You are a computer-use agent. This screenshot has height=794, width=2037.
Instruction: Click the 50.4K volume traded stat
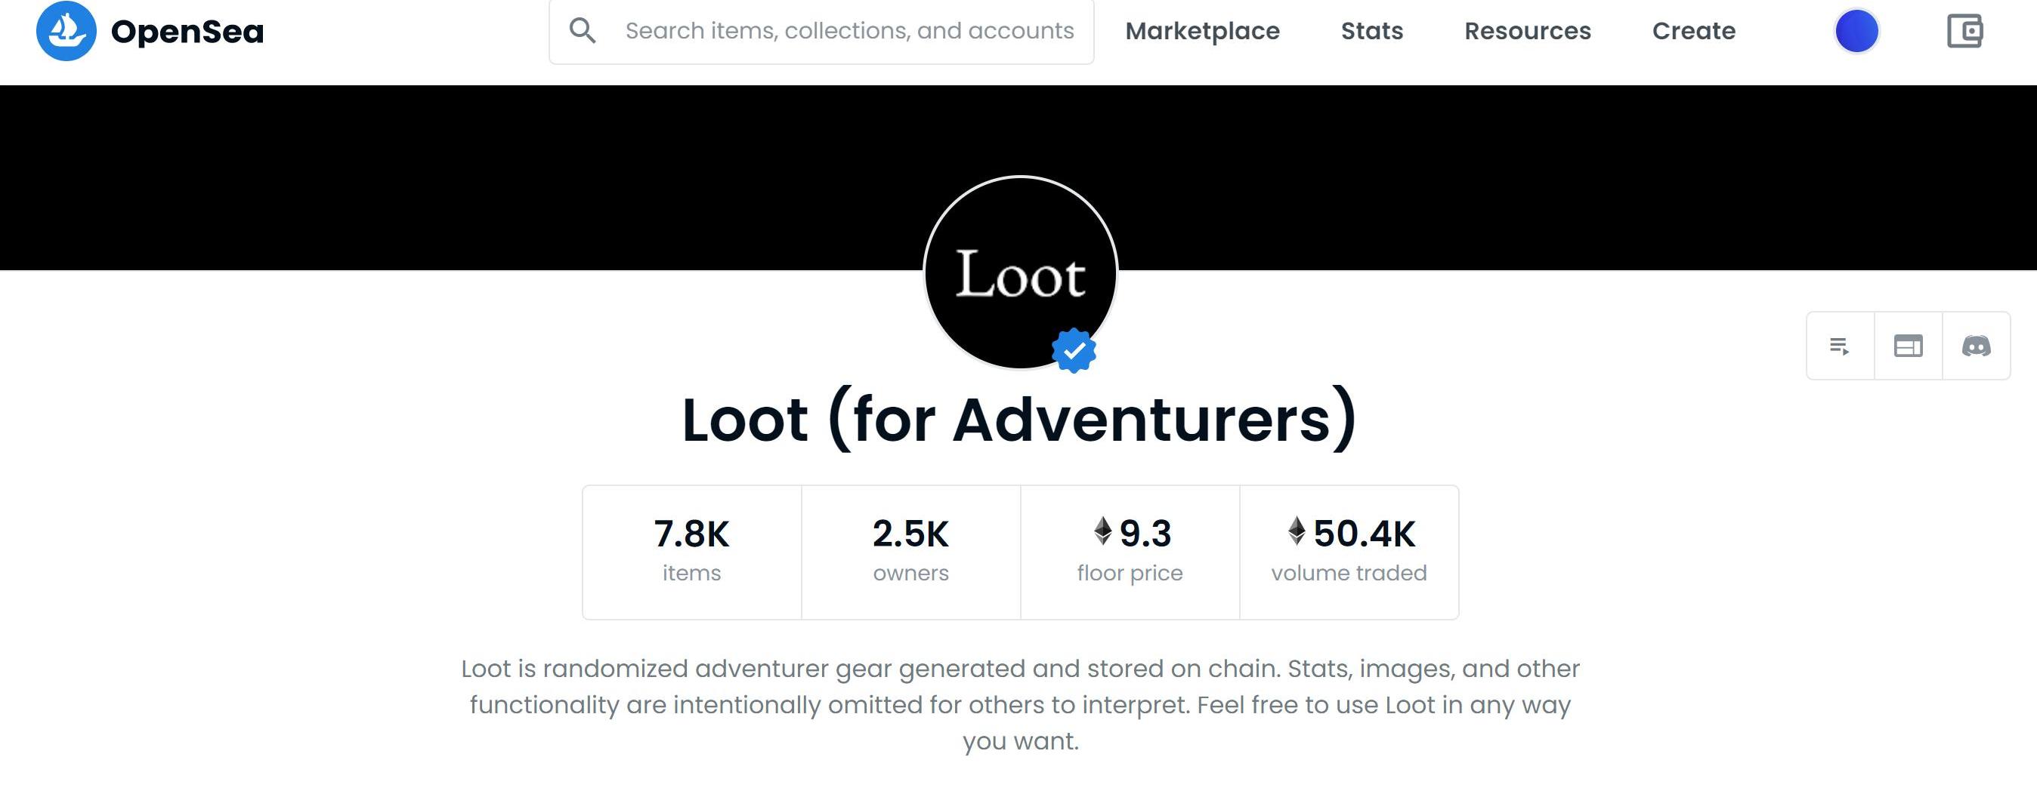pyautogui.click(x=1349, y=552)
